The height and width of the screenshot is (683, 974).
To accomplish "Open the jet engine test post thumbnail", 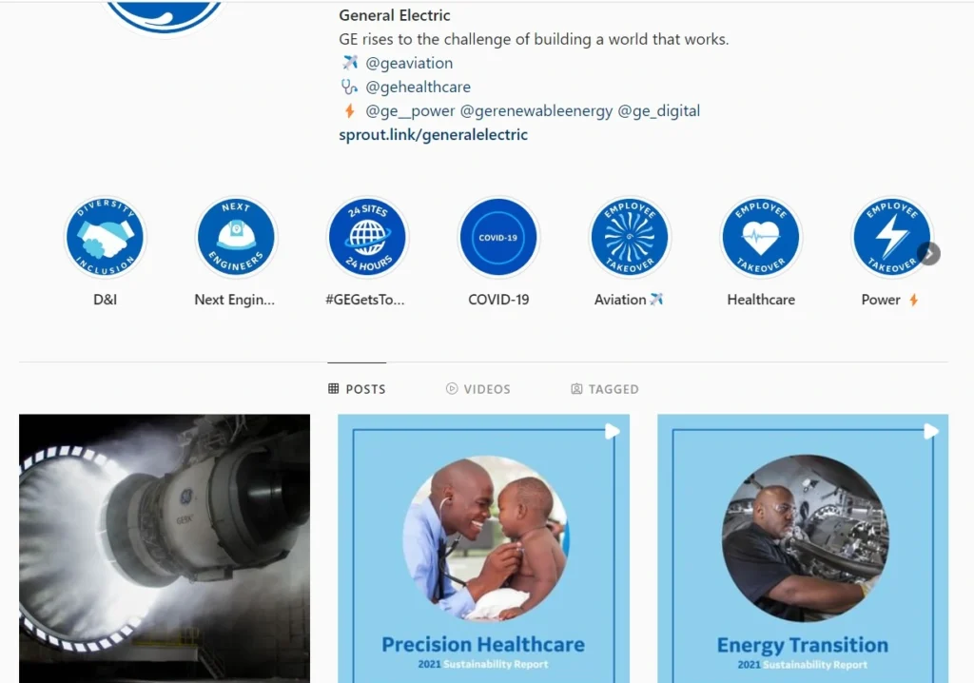I will click(x=165, y=549).
